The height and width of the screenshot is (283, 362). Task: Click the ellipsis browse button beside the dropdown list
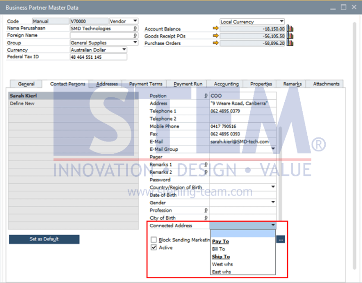(x=281, y=240)
